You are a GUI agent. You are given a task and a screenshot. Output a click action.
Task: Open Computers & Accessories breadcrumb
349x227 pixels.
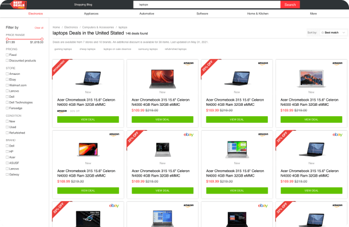[98, 27]
